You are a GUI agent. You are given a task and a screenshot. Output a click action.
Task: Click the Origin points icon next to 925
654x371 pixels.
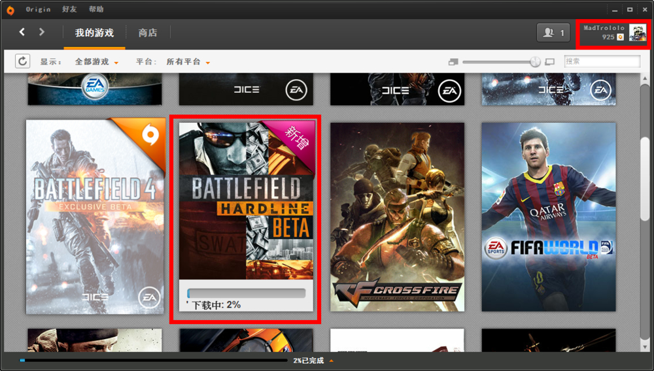pyautogui.click(x=620, y=37)
